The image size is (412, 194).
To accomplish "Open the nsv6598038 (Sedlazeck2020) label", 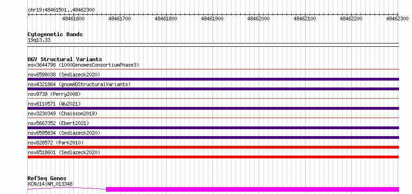I will tap(64, 75).
